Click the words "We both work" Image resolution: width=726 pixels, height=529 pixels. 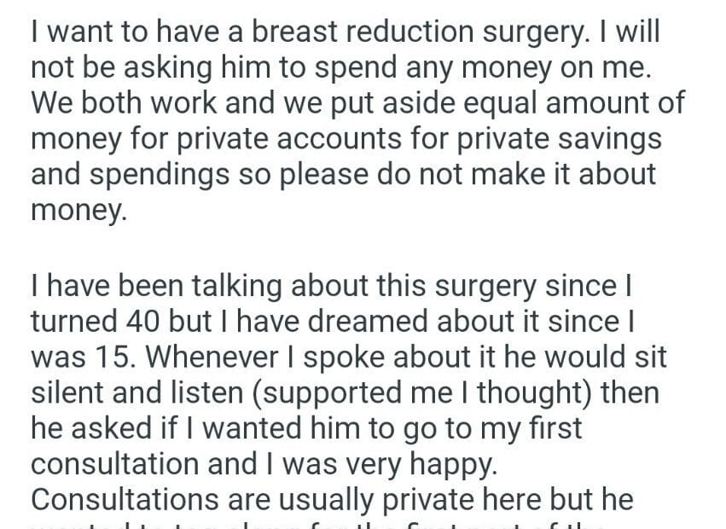pos(110,104)
